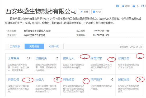Open the 经营异常 link
The image size is (146, 98).
pos(96,58)
